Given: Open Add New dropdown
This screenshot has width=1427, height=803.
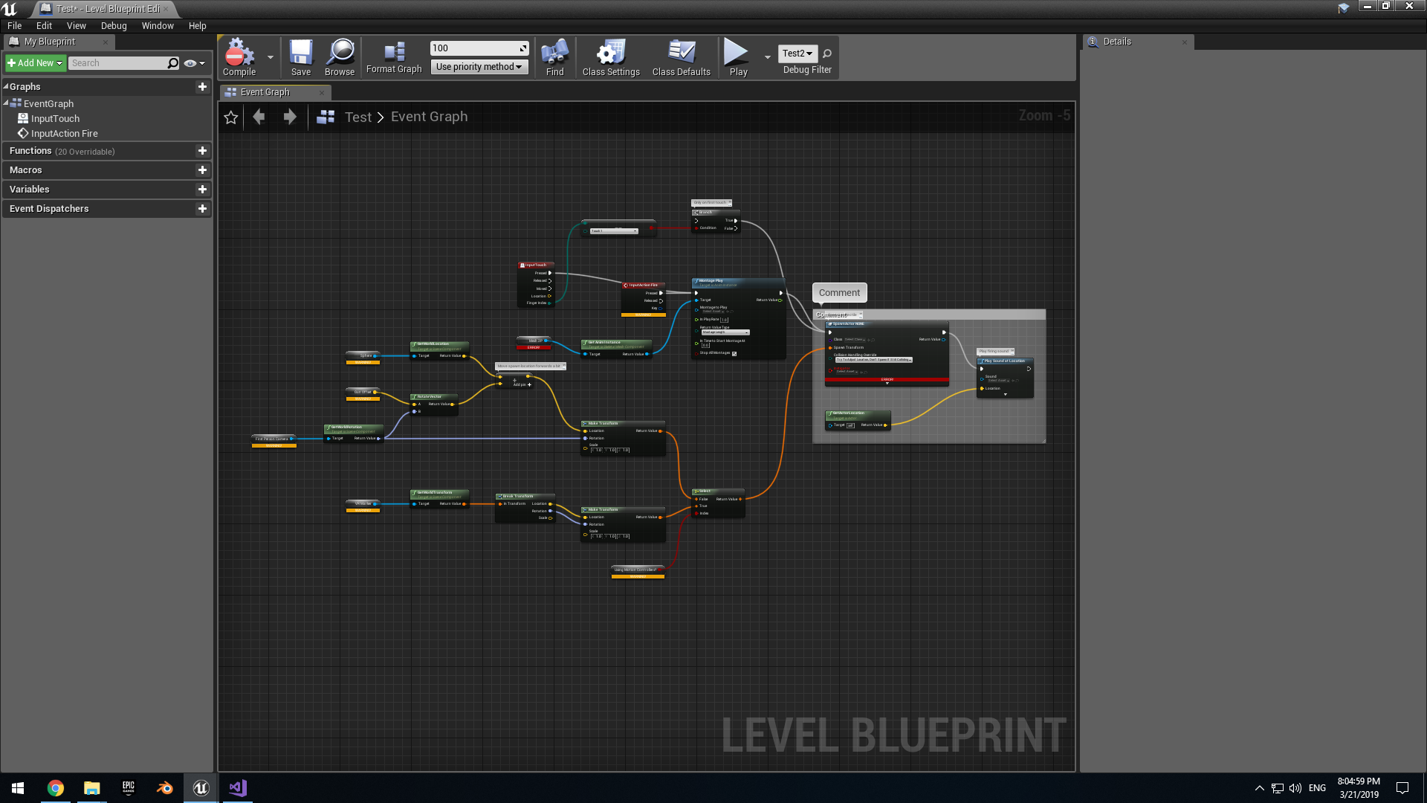Looking at the screenshot, I should (36, 63).
